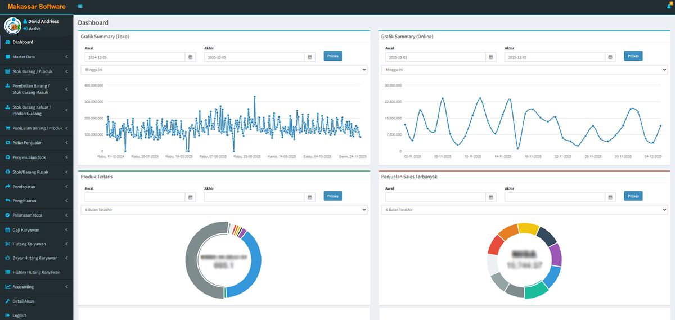Click David Andriess profile avatar
This screenshot has height=320, width=675.
pos(12,25)
